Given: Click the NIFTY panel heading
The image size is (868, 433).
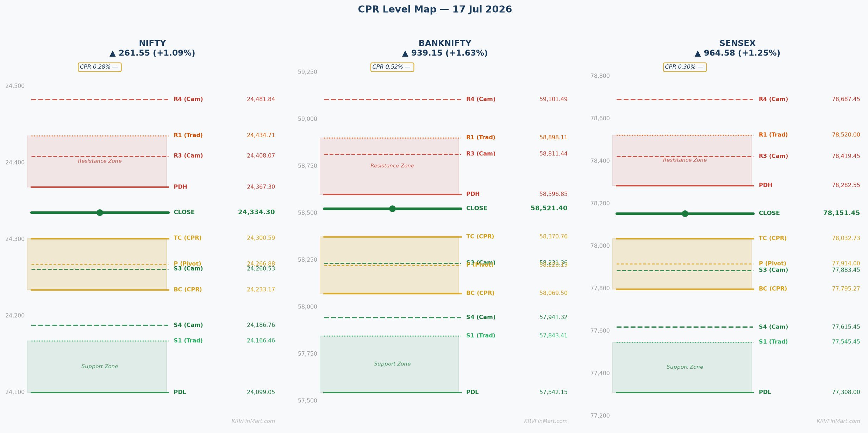Looking at the screenshot, I should 152,43.
